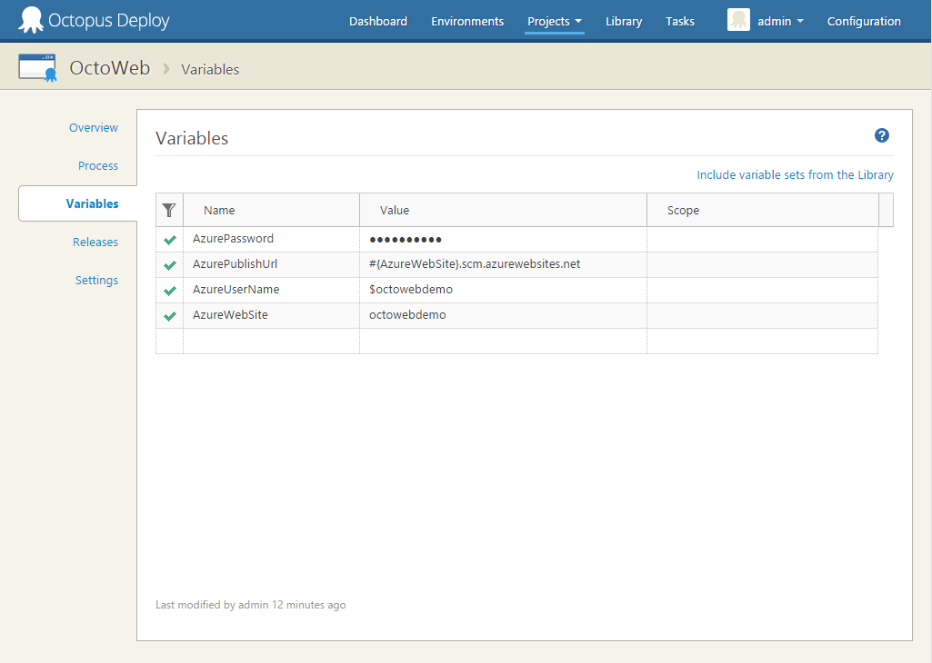Open the Library menu item
Image resolution: width=932 pixels, height=663 pixels.
624,21
